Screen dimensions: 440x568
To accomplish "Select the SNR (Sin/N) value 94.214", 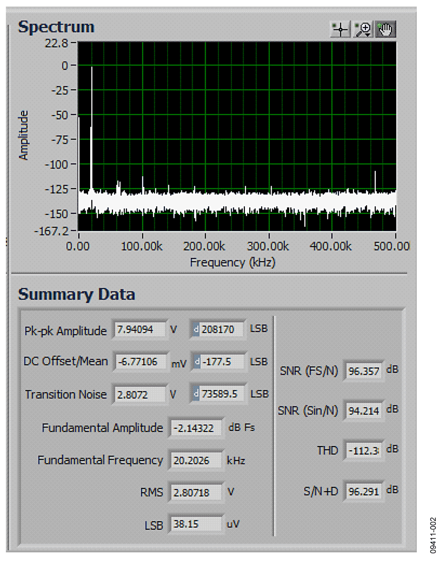I will (x=364, y=411).
